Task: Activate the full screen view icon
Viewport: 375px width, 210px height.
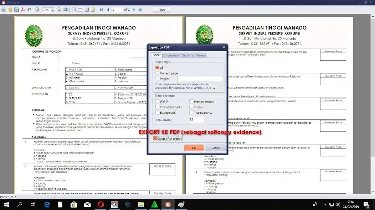Action: tap(66, 10)
